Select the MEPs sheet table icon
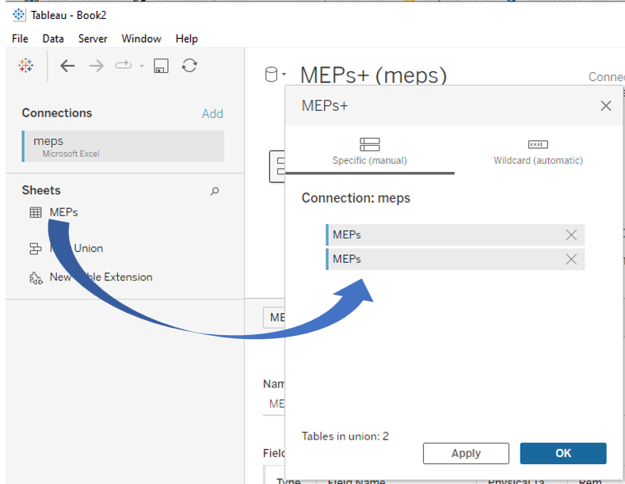625x484 pixels. click(x=36, y=212)
